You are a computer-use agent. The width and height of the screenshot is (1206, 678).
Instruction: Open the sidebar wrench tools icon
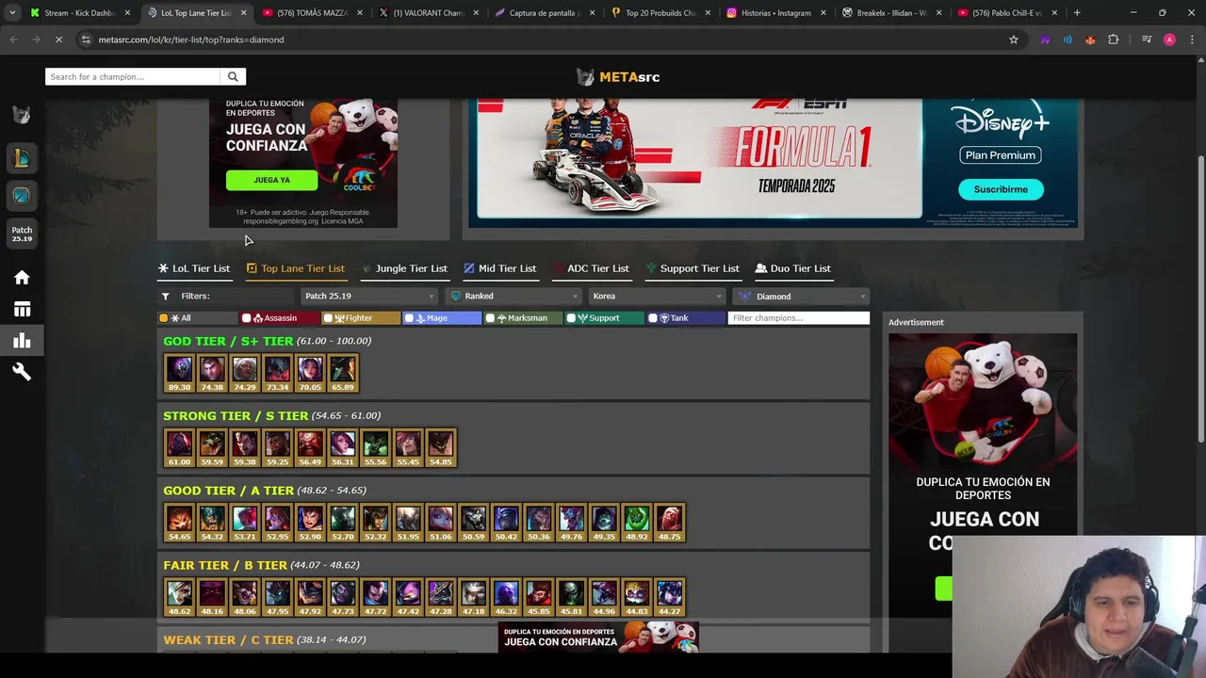[22, 372]
